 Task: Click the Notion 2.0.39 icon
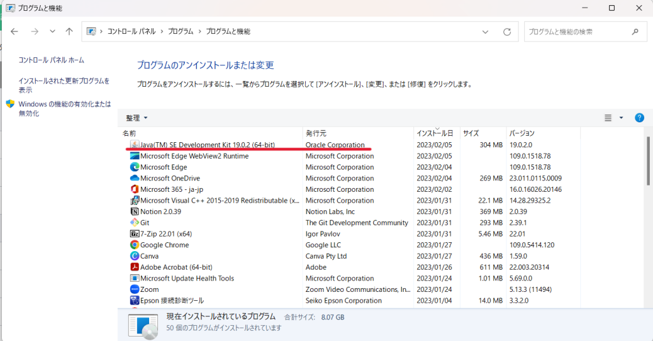click(134, 212)
